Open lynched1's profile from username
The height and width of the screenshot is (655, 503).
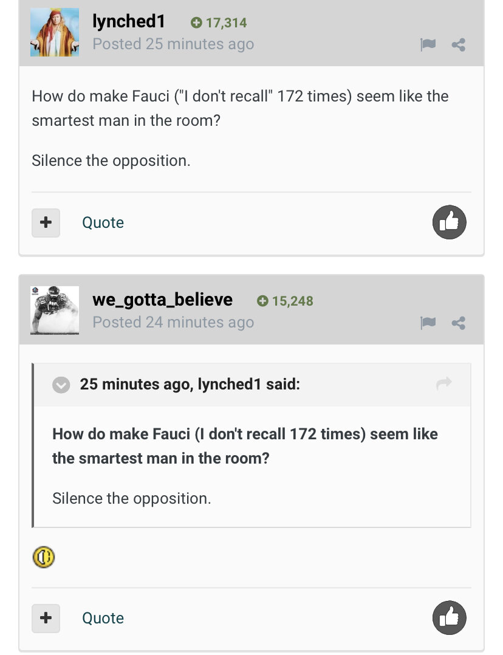[129, 21]
